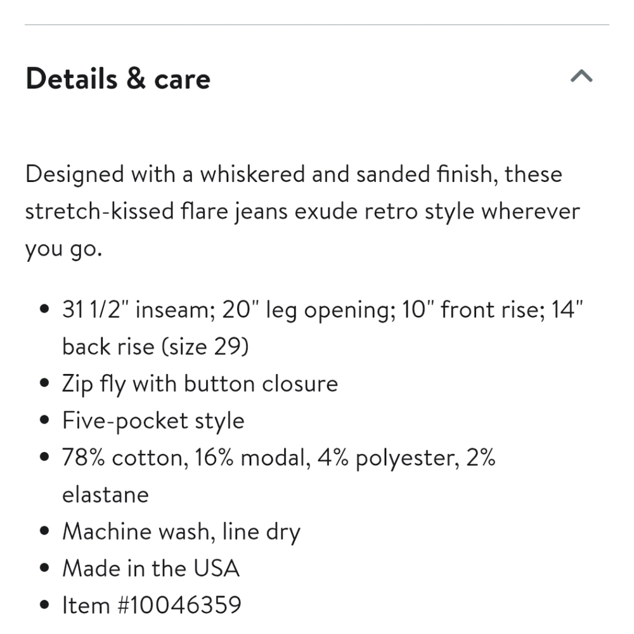The height and width of the screenshot is (634, 634).
Task: Collapse the Details & care section chevron
Action: click(x=581, y=76)
